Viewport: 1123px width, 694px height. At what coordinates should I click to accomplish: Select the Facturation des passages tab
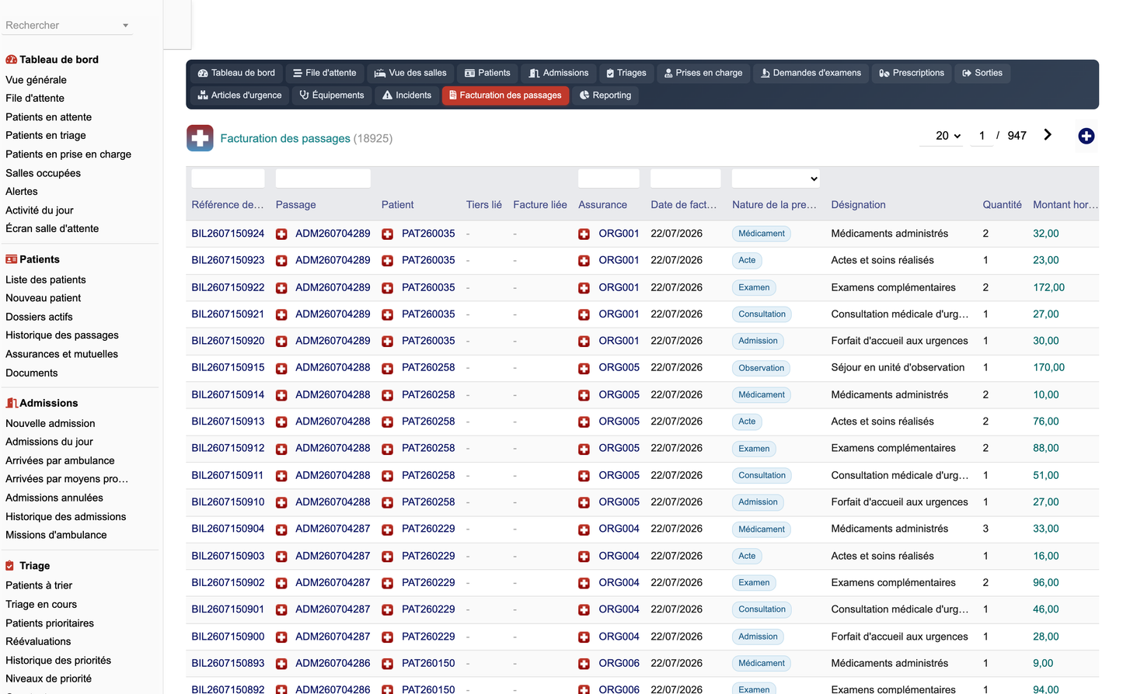point(505,95)
